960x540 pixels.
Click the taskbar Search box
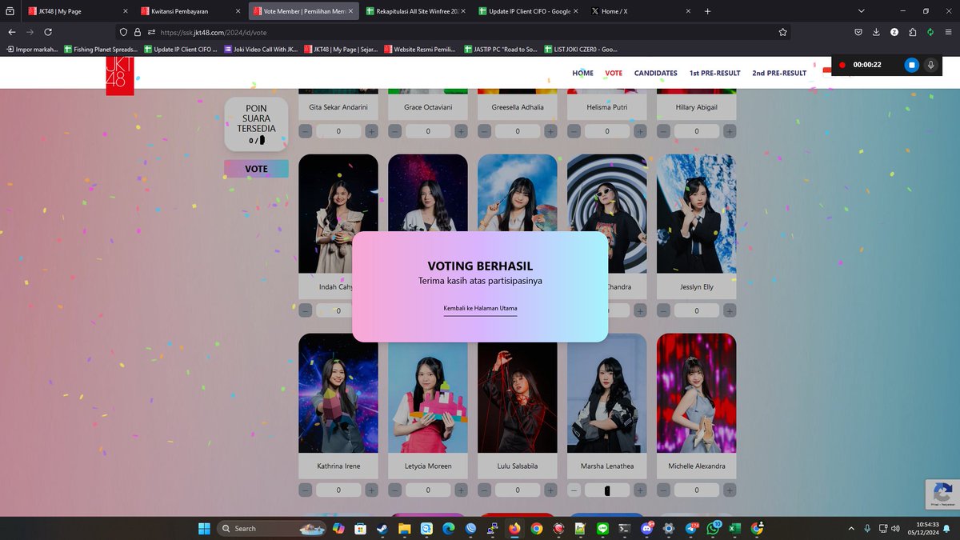click(x=270, y=528)
